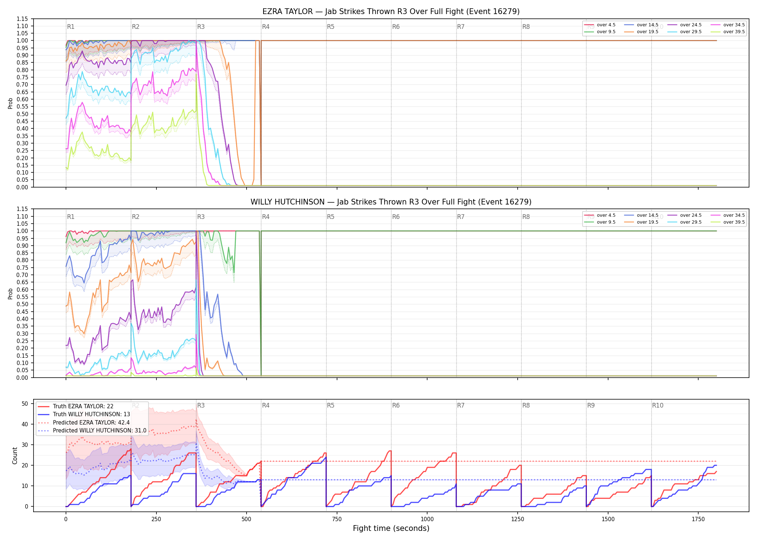Click the EZRA TAYLOR chart title
The image size is (757, 541).
(391, 12)
